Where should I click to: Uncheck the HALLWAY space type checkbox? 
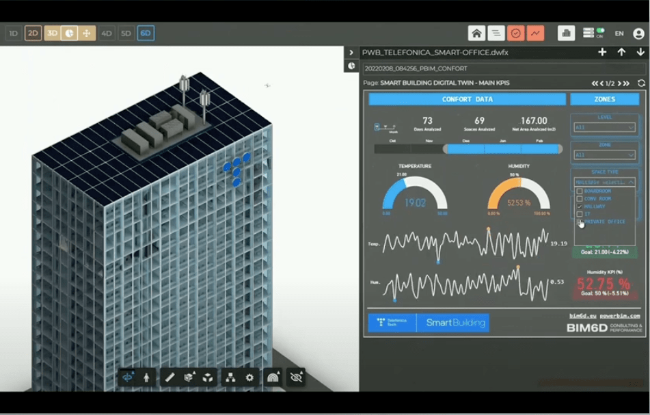pos(580,206)
